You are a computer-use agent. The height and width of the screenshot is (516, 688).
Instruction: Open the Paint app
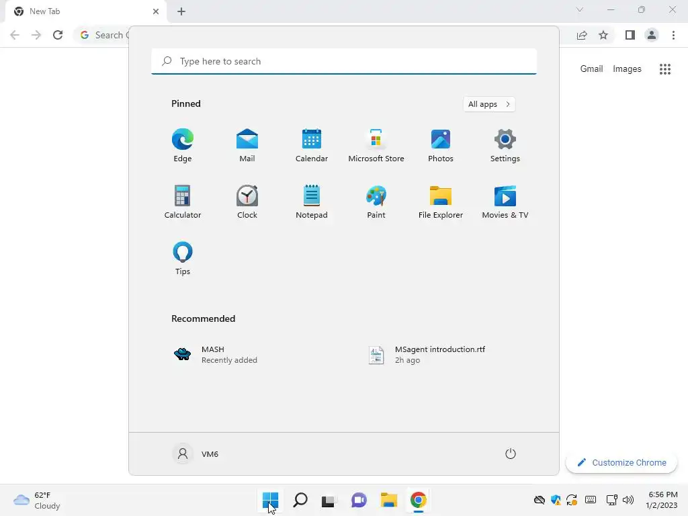pos(376,202)
